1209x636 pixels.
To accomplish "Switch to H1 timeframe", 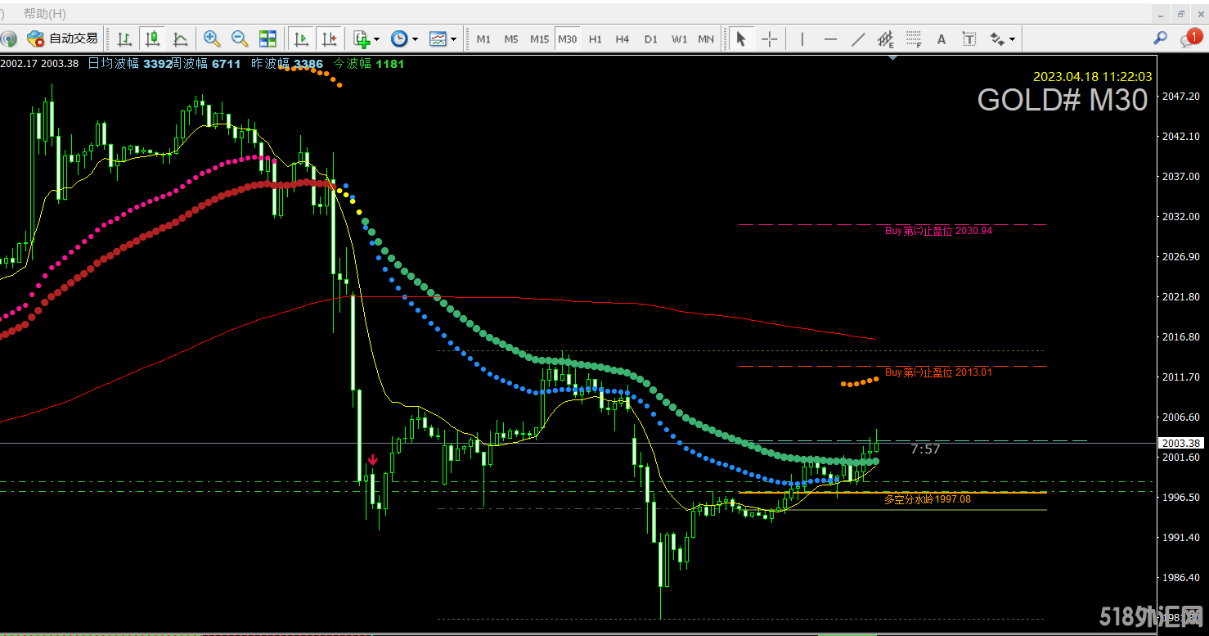I will pyautogui.click(x=596, y=38).
